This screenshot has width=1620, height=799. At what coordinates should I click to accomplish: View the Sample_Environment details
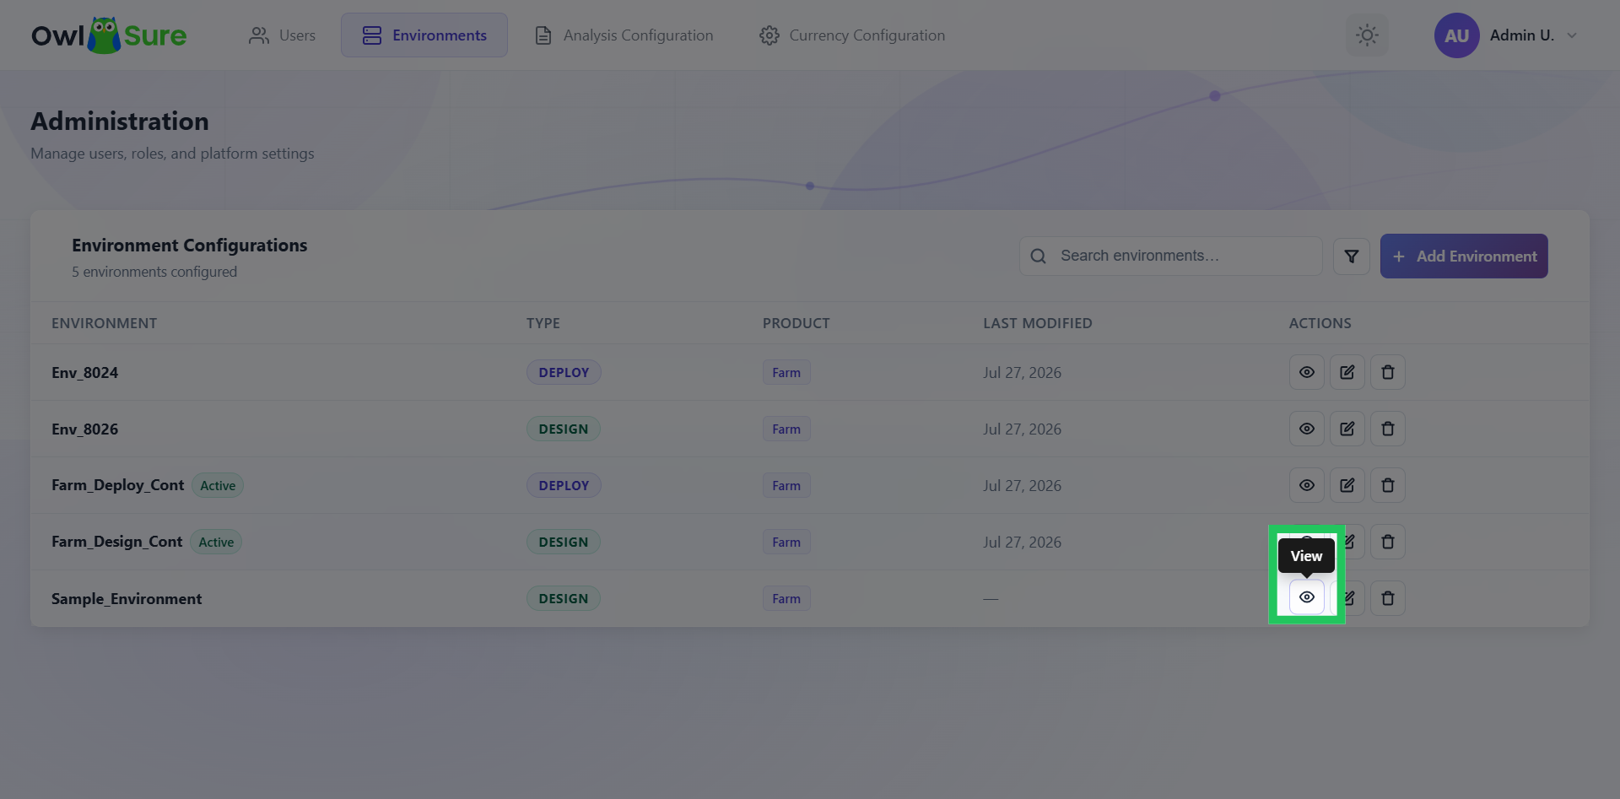[1306, 597]
